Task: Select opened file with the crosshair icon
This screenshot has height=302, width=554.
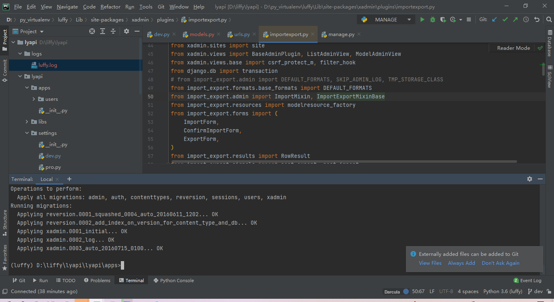Action: [92, 31]
